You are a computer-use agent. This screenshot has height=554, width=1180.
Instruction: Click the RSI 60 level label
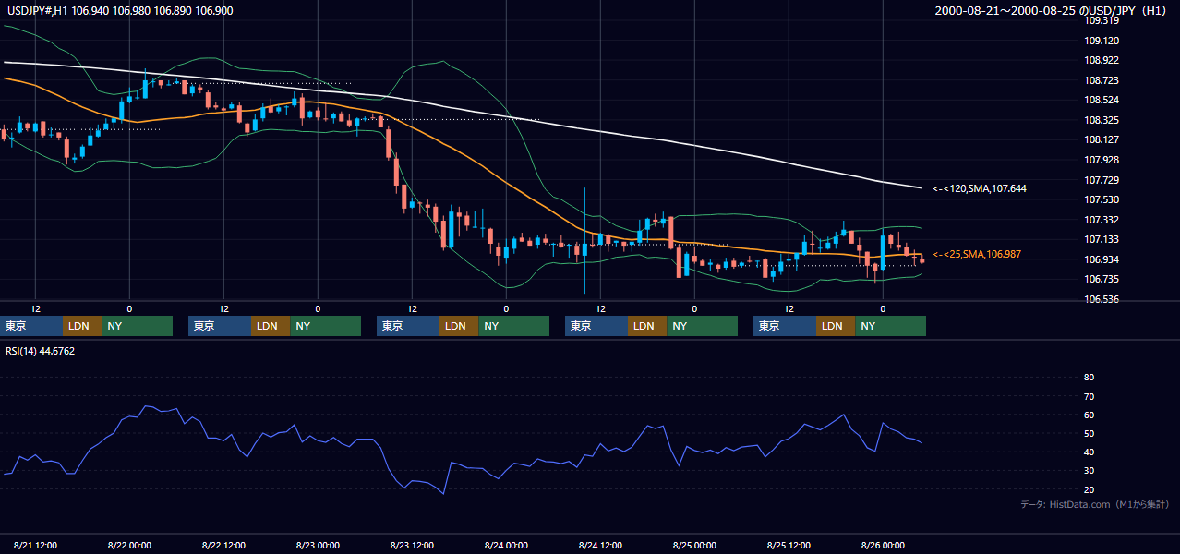1089,415
